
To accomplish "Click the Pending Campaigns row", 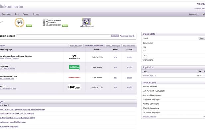I will (173, 104).
